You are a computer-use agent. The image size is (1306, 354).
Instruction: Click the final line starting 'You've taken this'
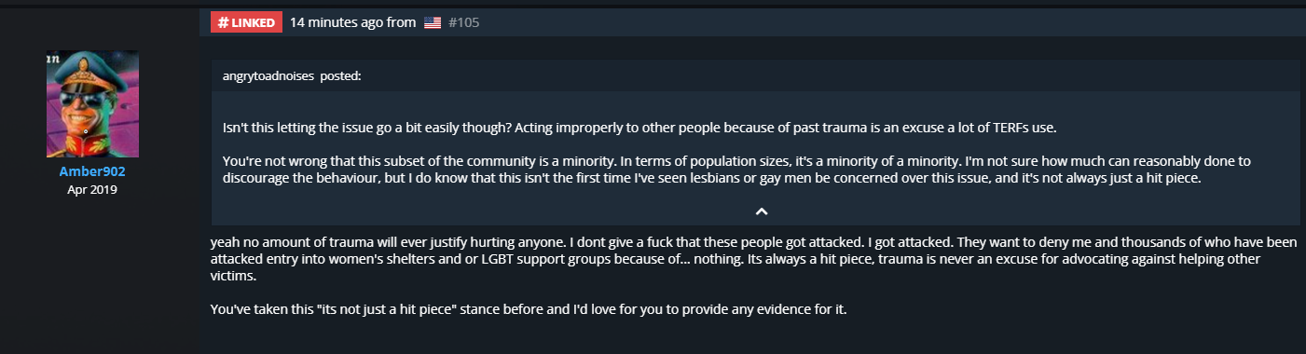(x=529, y=308)
